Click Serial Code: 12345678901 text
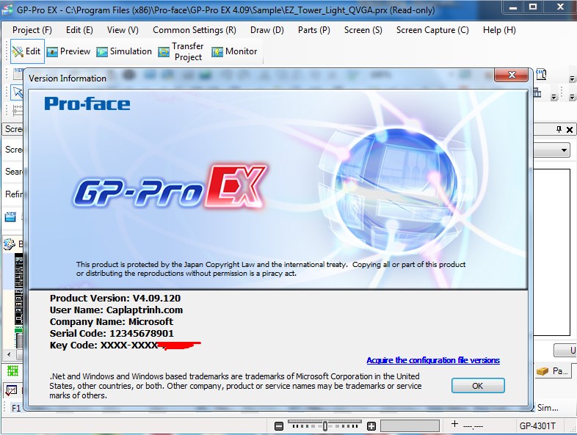The width and height of the screenshot is (577, 435). pyautogui.click(x=112, y=334)
